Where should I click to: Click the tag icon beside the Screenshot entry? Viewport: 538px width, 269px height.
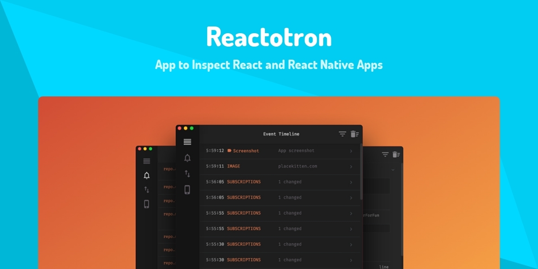230,151
